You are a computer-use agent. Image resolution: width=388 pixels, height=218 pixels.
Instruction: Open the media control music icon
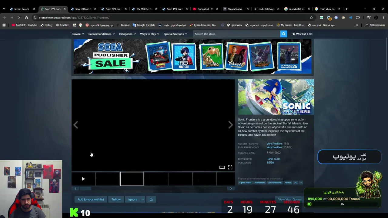(369, 18)
